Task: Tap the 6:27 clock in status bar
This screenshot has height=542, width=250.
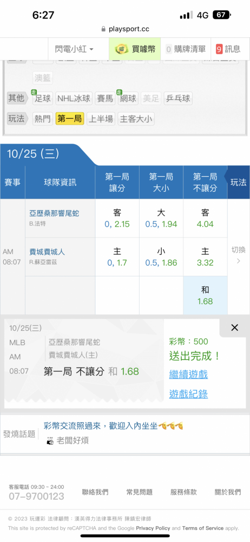Action: click(43, 15)
